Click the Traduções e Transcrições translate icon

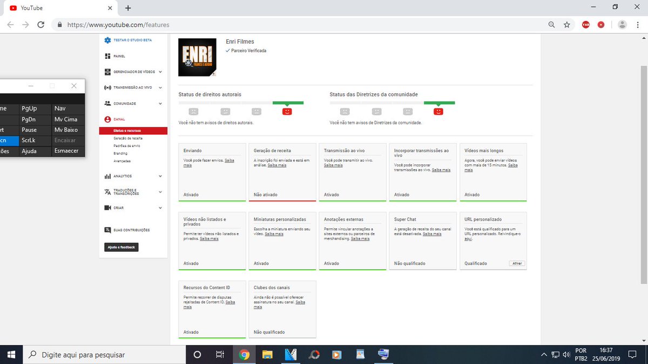click(107, 192)
